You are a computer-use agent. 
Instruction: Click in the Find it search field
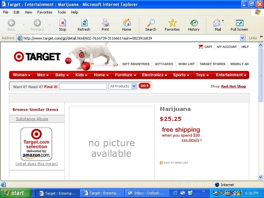point(83,86)
